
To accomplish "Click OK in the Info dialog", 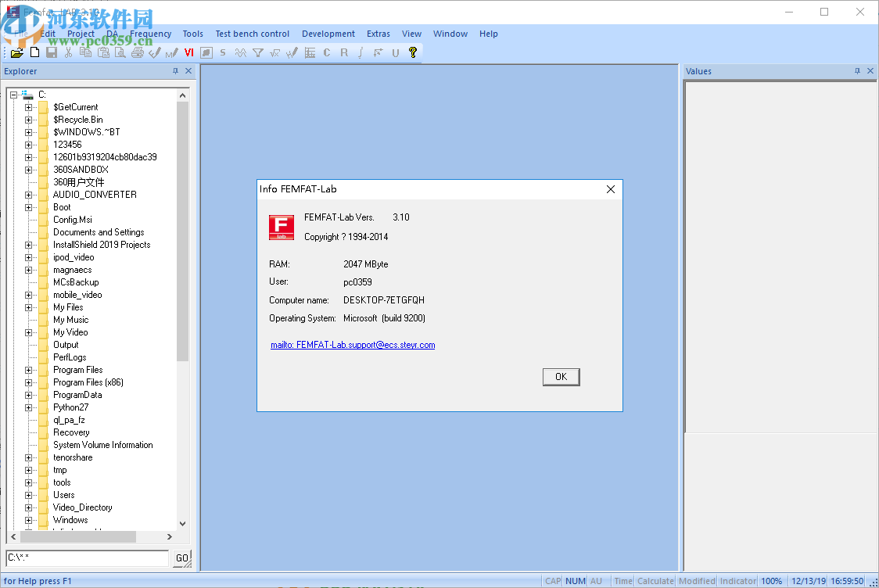I will [x=561, y=377].
